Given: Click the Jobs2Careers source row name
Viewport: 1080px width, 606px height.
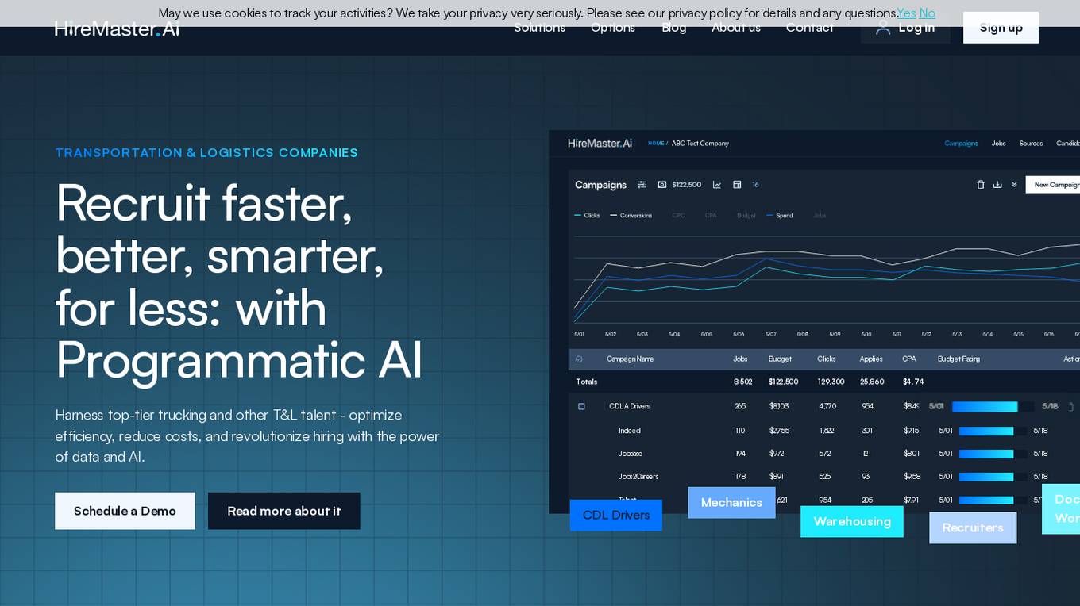Looking at the screenshot, I should [638, 478].
